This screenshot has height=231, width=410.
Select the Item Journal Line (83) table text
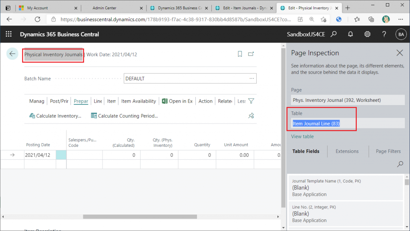click(316, 124)
